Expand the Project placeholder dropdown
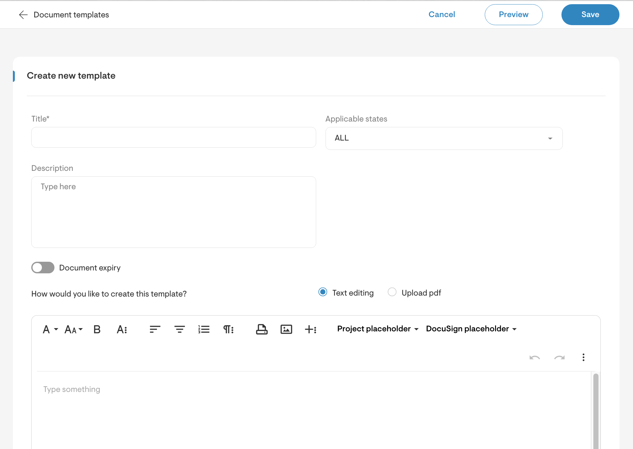Screen dimensions: 633x449 coord(378,329)
